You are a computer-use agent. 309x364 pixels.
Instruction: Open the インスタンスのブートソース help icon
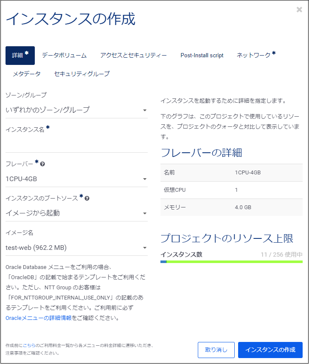(x=87, y=199)
